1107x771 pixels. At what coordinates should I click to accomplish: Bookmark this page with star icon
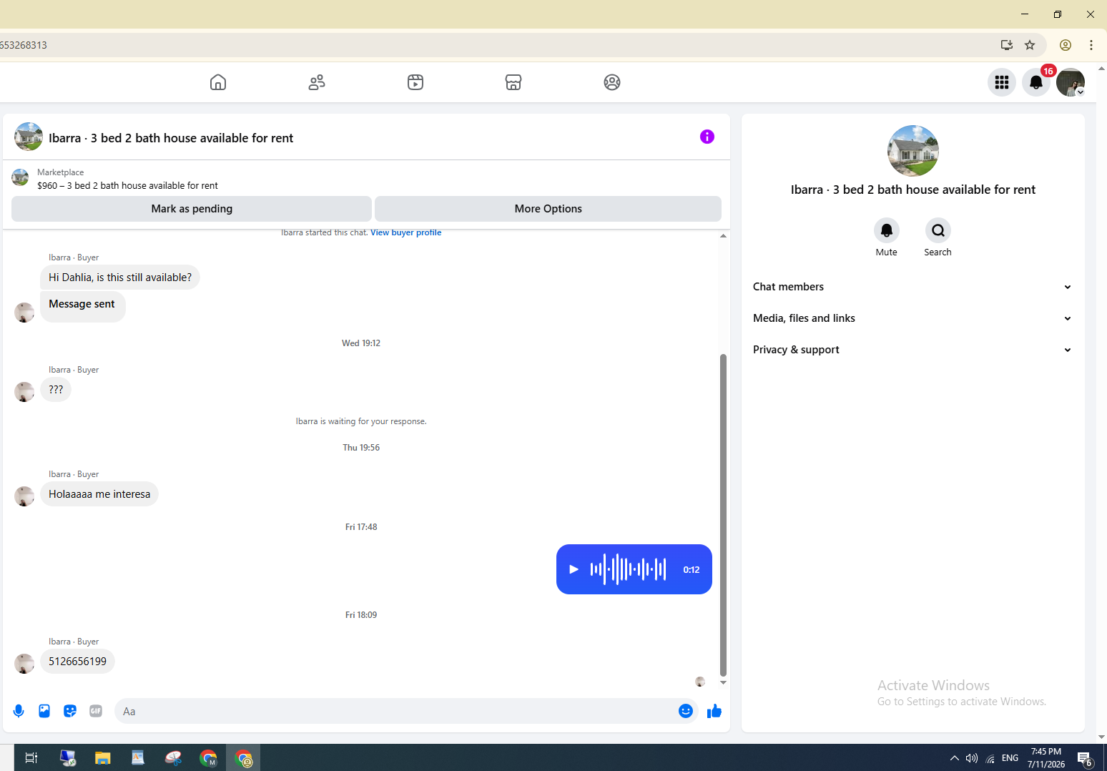(1030, 45)
